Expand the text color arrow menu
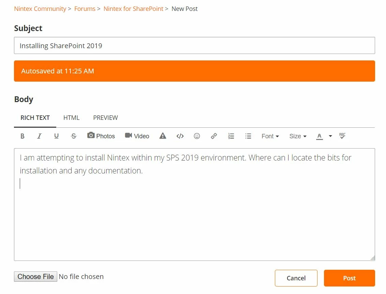 (330, 136)
